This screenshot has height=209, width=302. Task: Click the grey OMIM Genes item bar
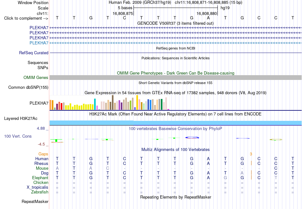pyautogui.click(x=175, y=77)
